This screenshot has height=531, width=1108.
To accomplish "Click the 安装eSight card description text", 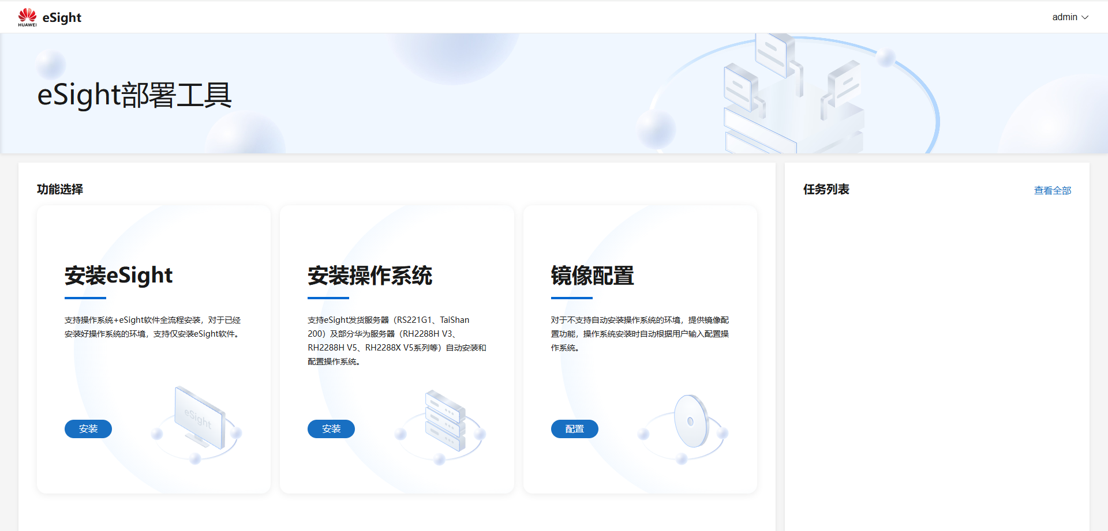I will coord(152,327).
